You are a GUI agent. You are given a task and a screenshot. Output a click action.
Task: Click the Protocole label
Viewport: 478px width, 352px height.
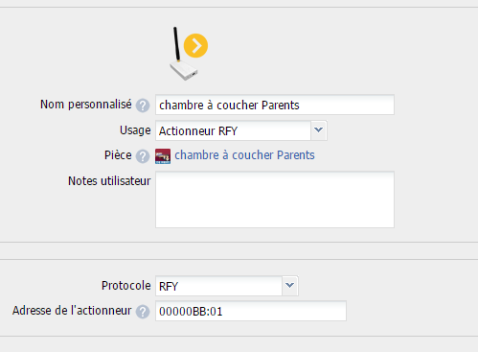[x=125, y=286]
